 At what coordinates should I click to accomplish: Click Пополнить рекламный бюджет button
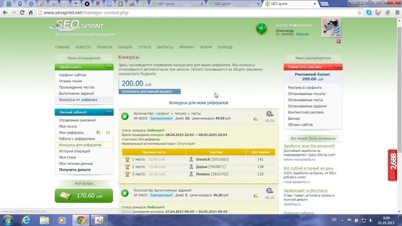tap(149, 92)
